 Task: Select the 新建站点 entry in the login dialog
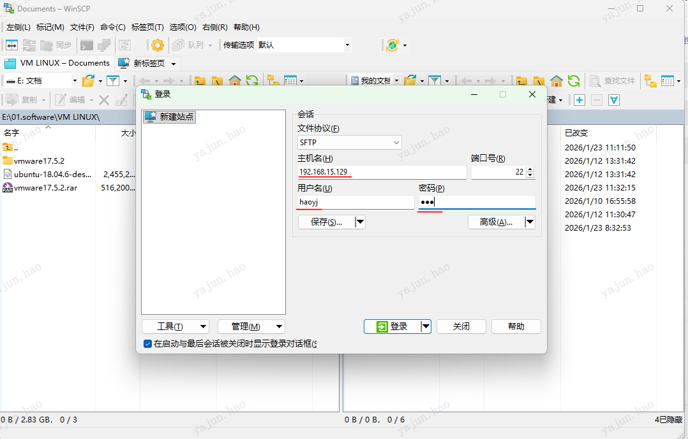(169, 117)
